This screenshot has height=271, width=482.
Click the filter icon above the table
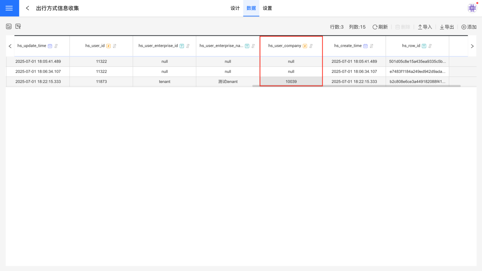point(18,26)
